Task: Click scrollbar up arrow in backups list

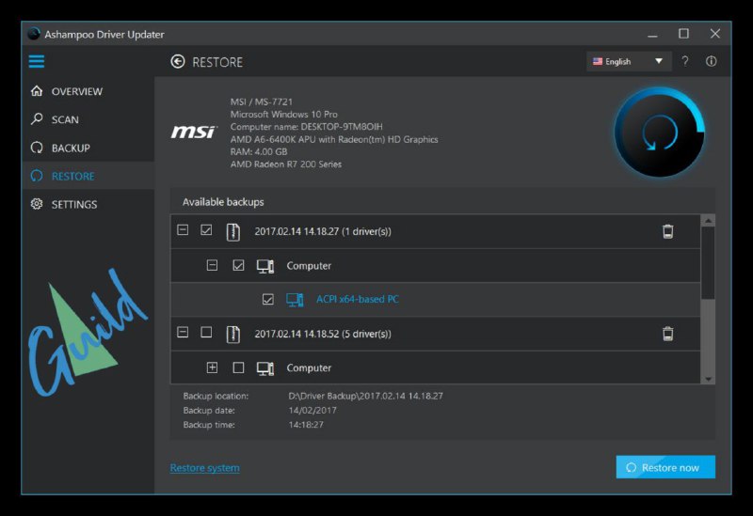Action: pyautogui.click(x=708, y=221)
